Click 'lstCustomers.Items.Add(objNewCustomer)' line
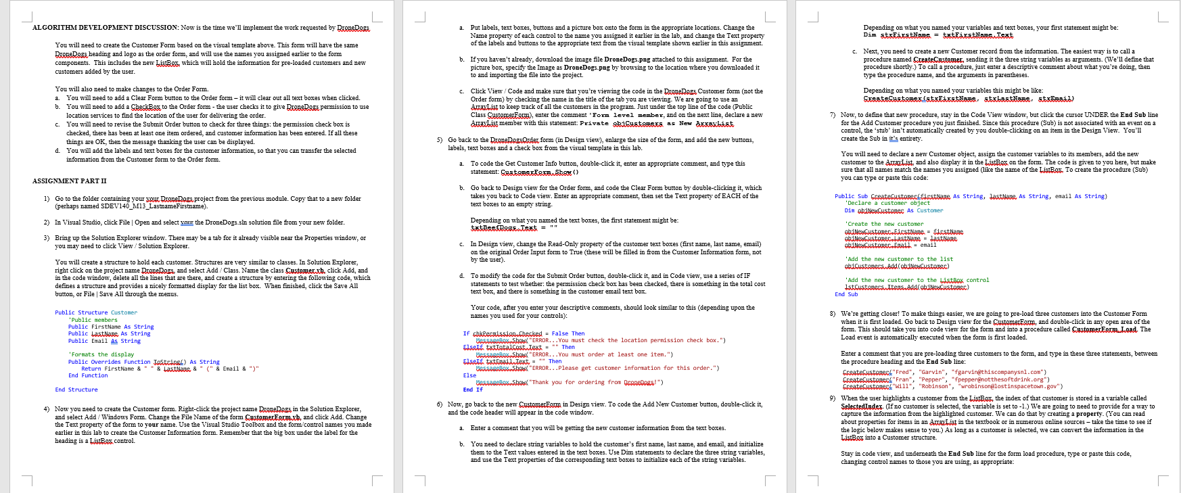This screenshot has height=493, width=1181. point(907,287)
